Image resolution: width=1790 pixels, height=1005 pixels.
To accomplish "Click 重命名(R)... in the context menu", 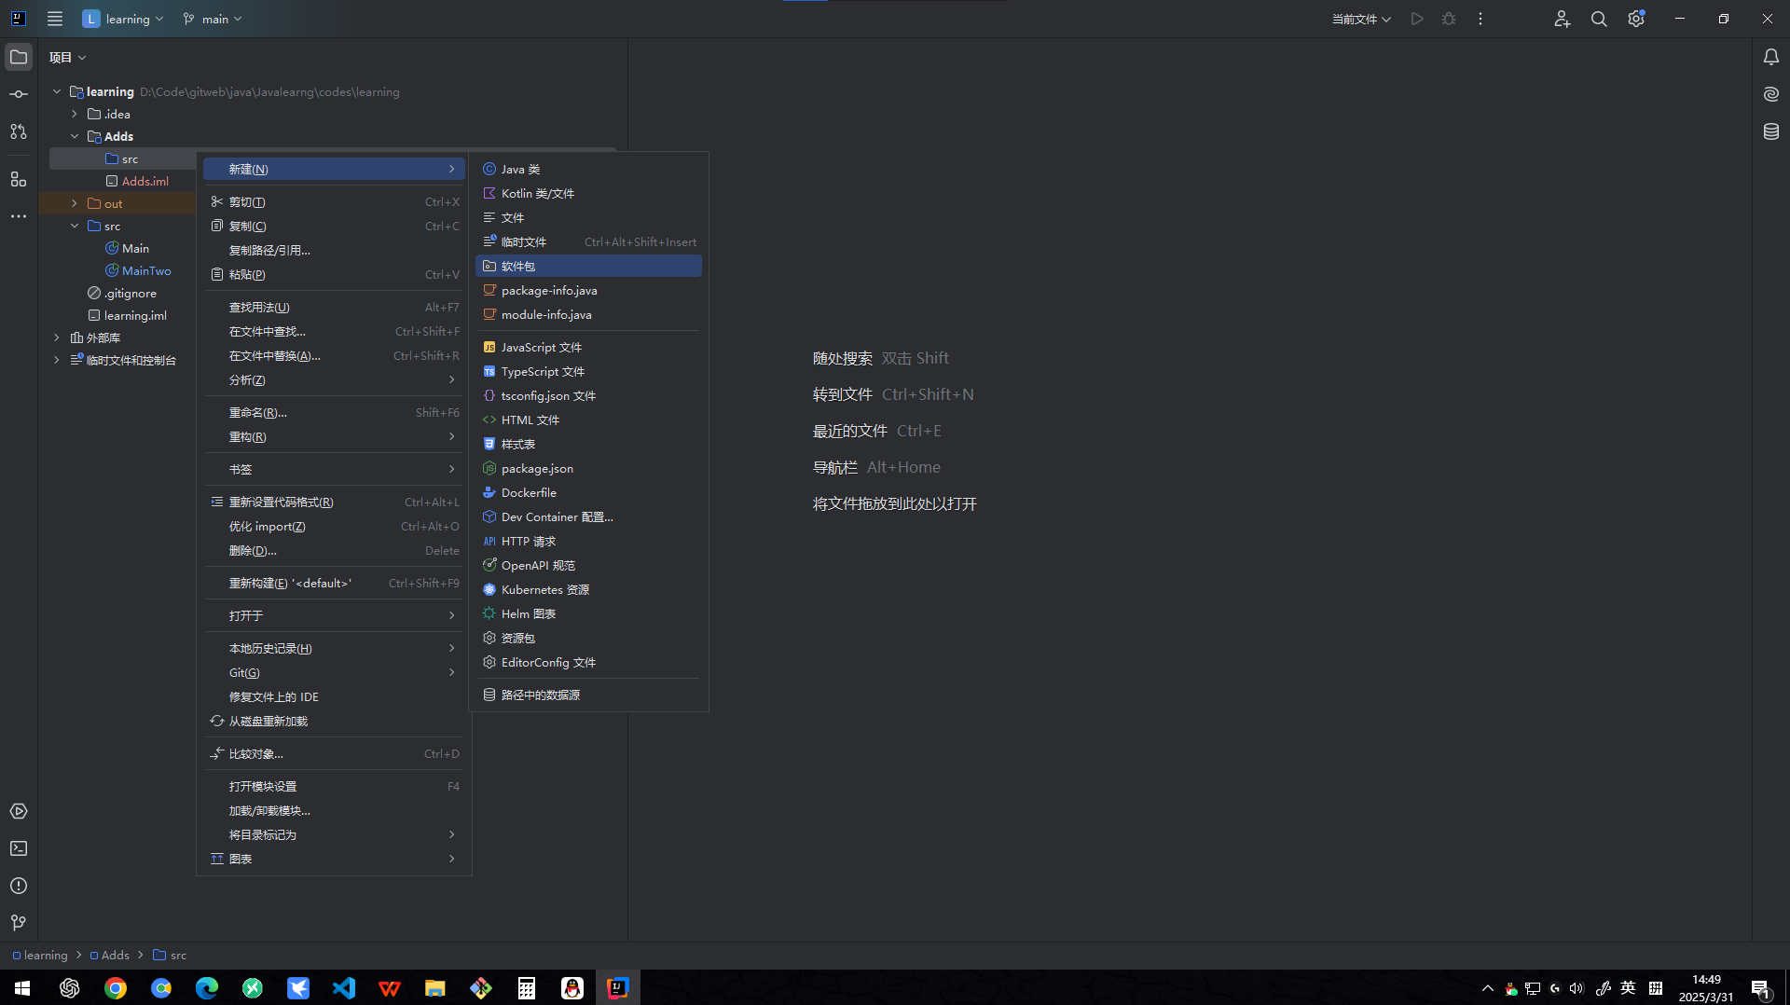I will (258, 412).
